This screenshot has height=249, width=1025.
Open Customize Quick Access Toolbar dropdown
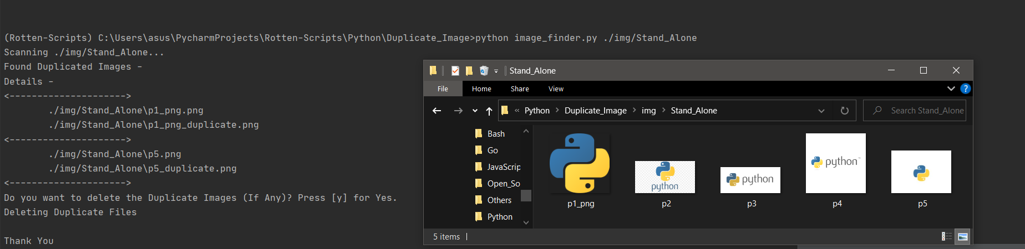[x=496, y=71]
